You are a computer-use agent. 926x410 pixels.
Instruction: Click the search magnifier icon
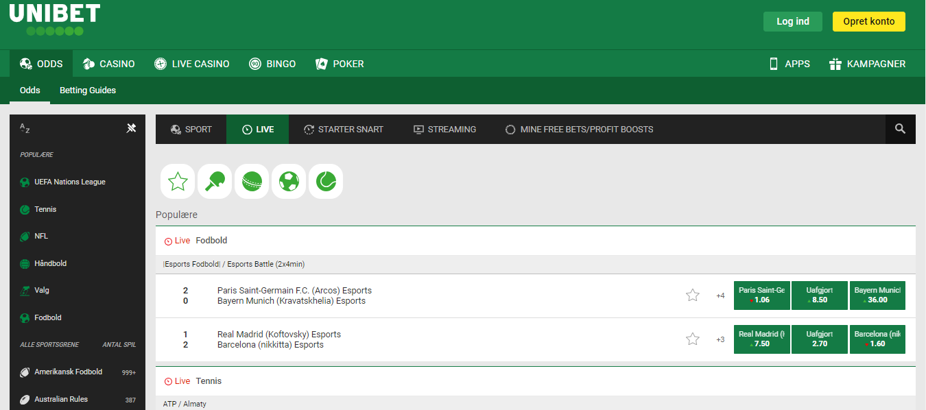pos(900,129)
